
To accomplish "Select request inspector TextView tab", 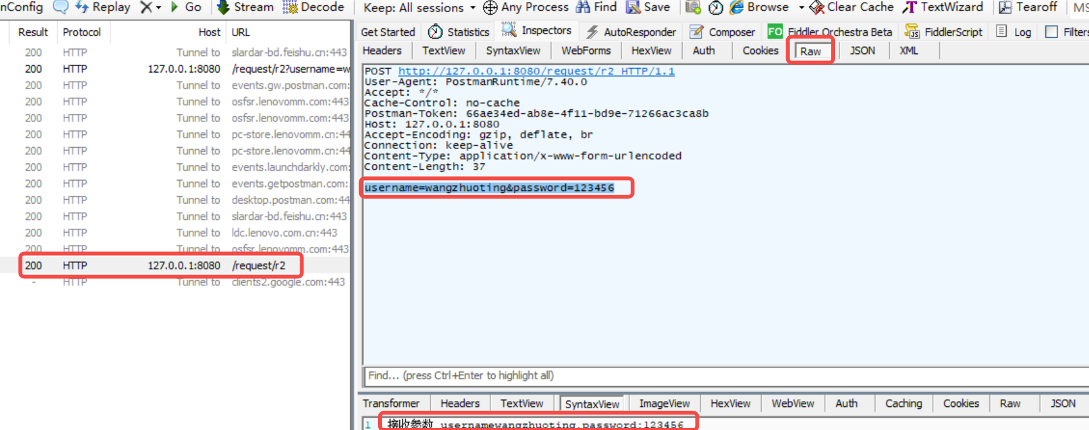I will [x=444, y=50].
